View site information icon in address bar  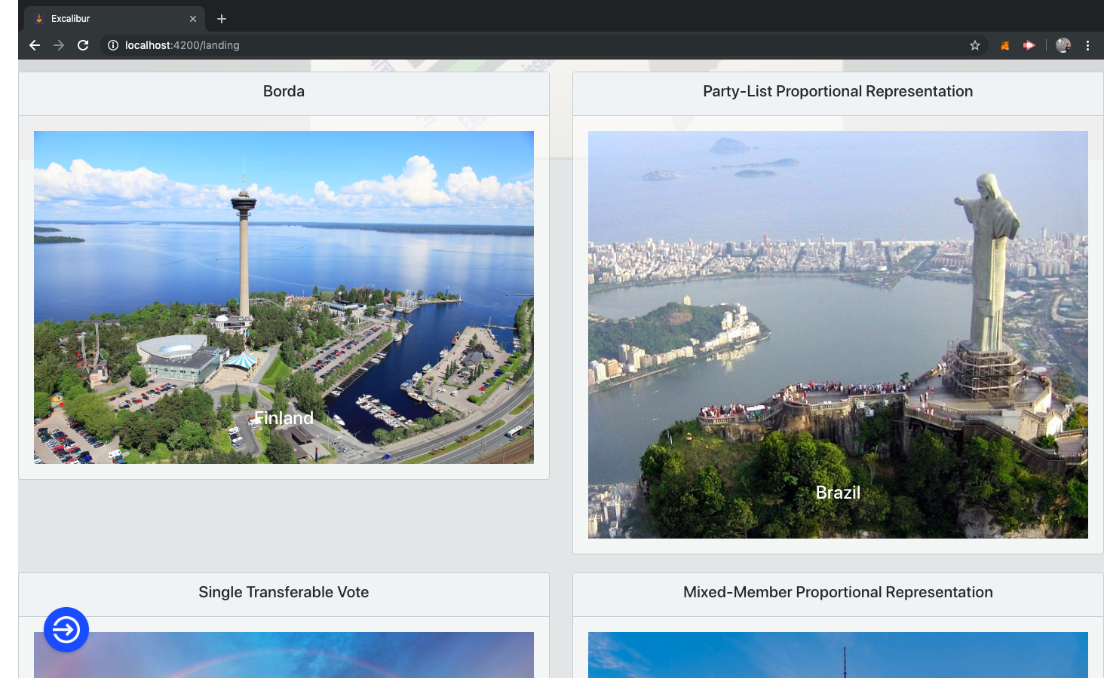[113, 45]
